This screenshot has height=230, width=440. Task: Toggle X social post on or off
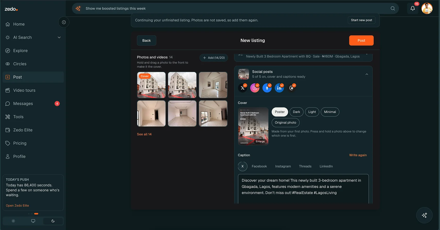(x=243, y=88)
